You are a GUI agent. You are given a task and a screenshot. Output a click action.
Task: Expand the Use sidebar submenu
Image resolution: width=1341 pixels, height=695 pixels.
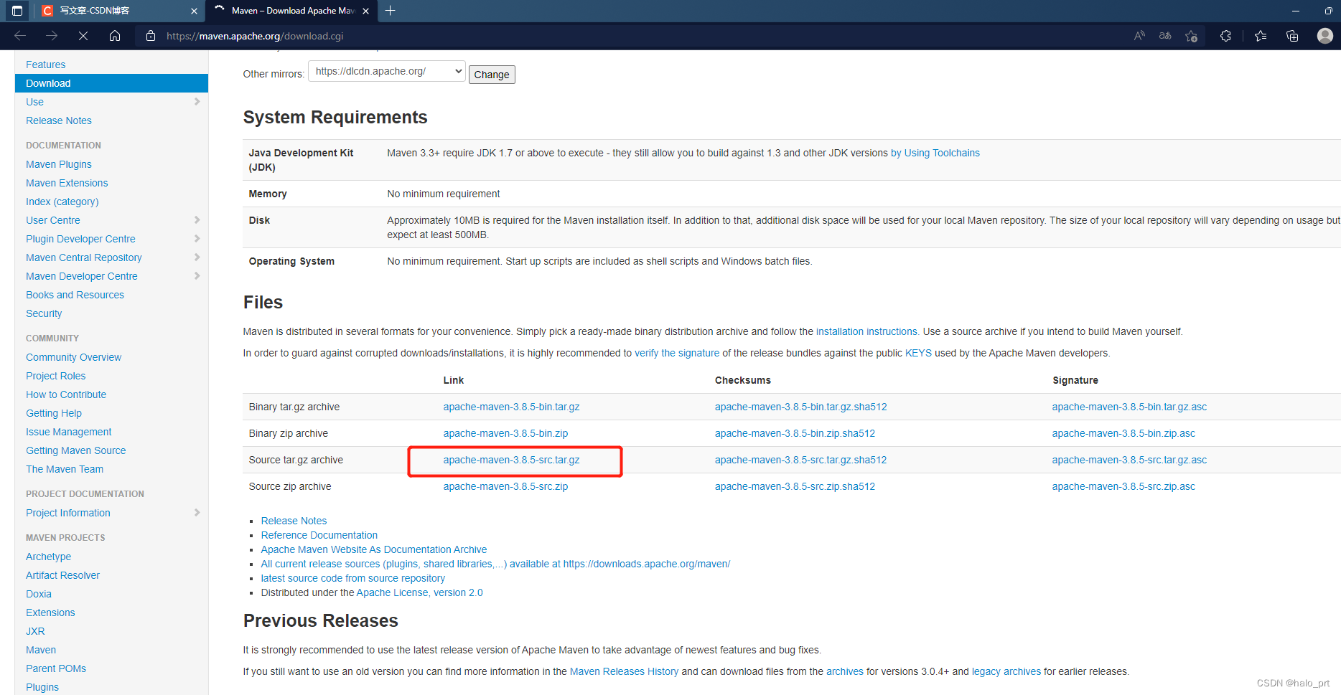(x=197, y=102)
